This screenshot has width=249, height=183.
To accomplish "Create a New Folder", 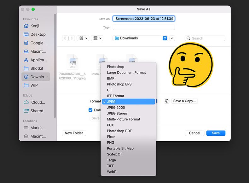I will point(74,133).
